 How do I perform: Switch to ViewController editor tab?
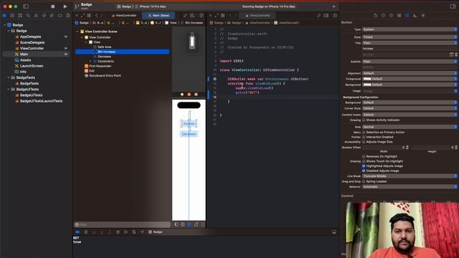(x=124, y=15)
